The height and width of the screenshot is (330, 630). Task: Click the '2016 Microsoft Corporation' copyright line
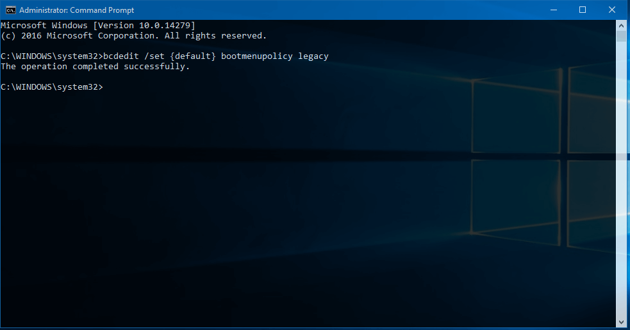coord(77,36)
